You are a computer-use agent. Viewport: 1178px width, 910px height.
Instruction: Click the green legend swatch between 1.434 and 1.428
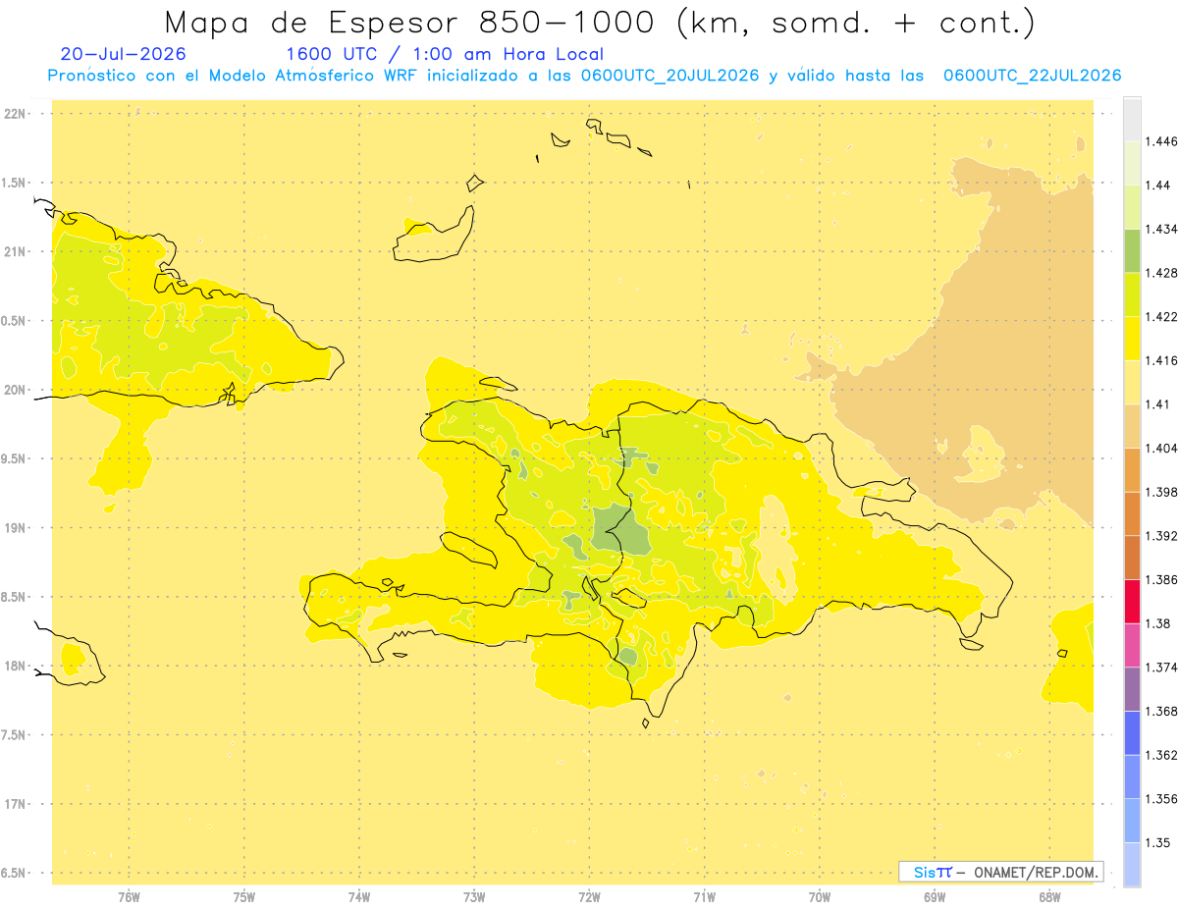[1132, 250]
